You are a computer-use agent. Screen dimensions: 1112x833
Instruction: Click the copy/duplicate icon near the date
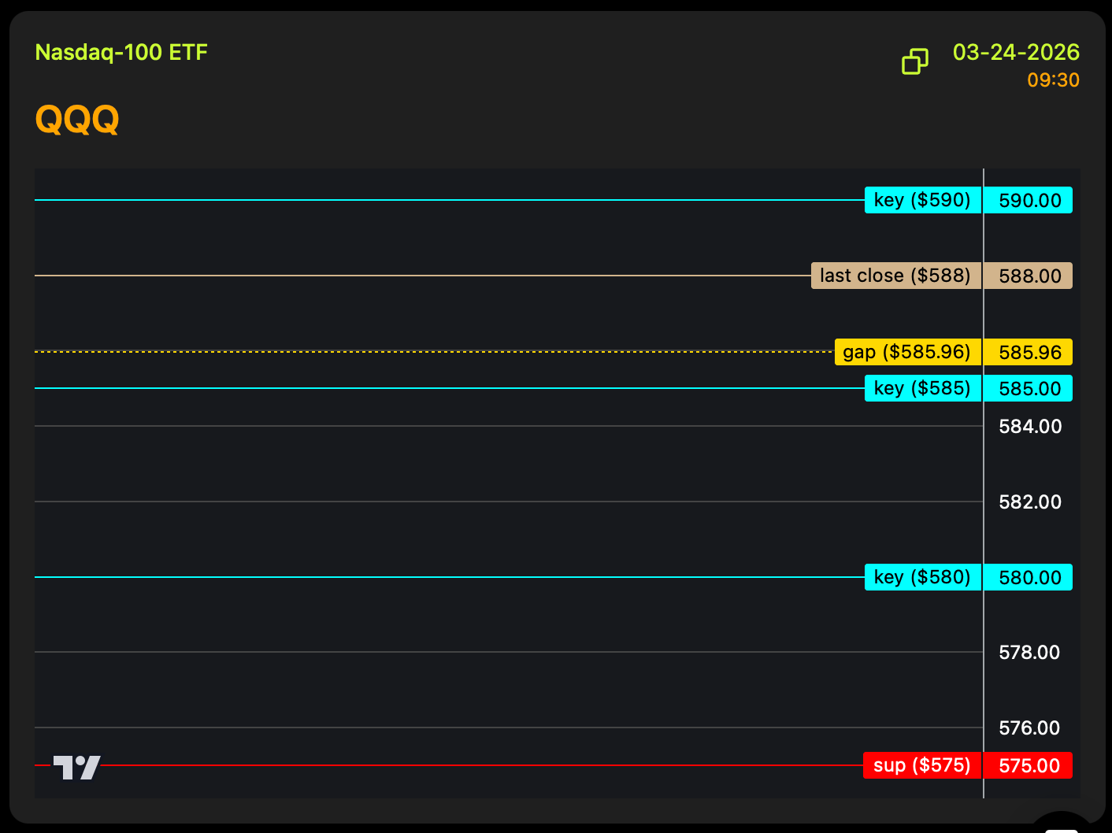(914, 61)
